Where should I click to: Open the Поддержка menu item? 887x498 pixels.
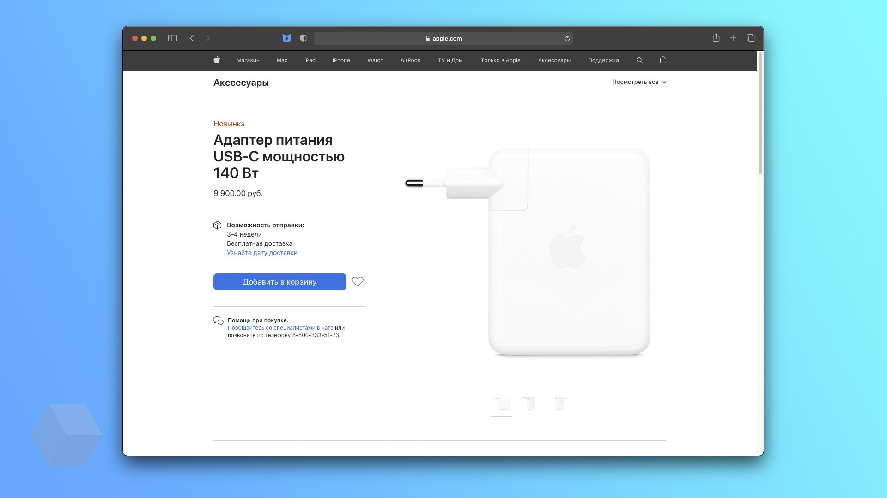(x=603, y=60)
